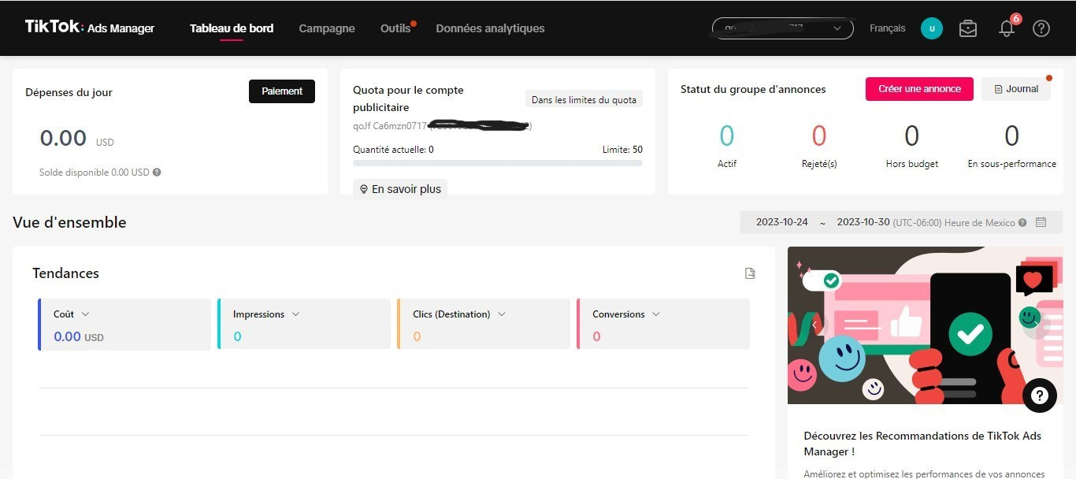Click the floating black help button
1076x479 pixels.
pyautogui.click(x=1039, y=395)
